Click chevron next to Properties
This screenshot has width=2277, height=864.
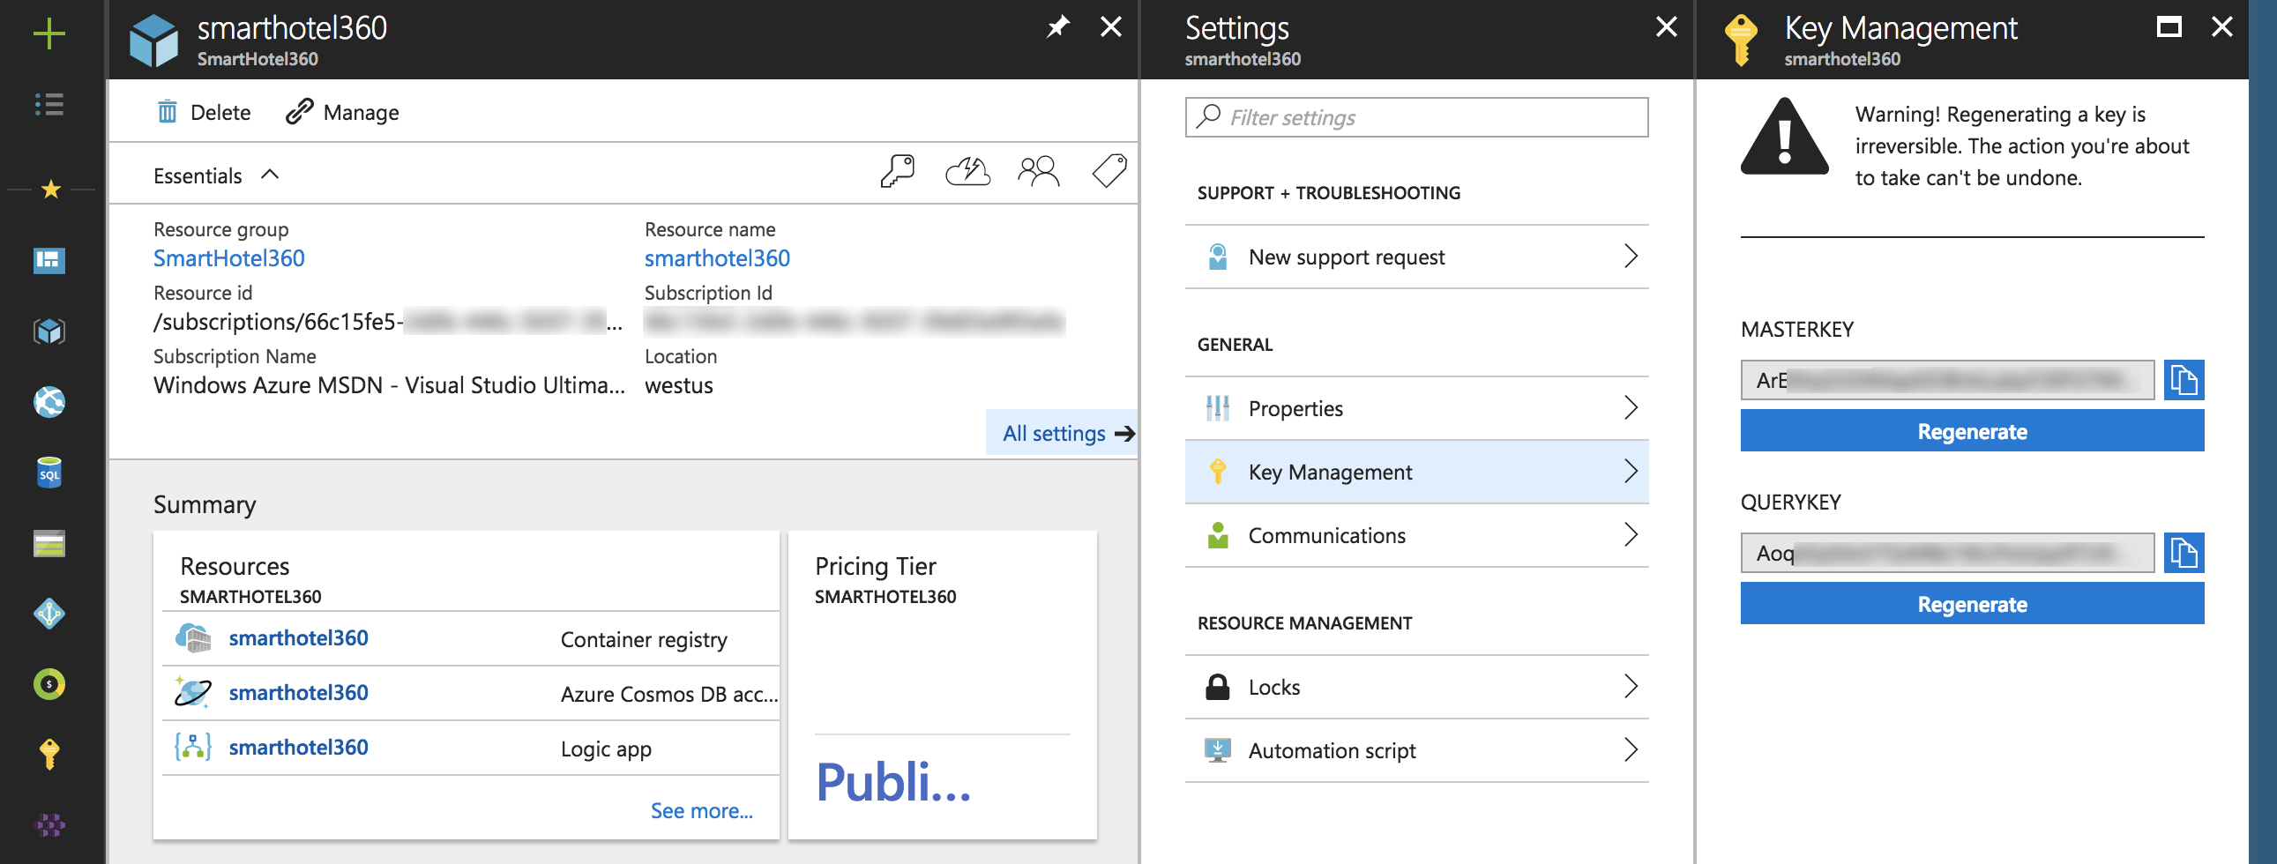[x=1631, y=407]
